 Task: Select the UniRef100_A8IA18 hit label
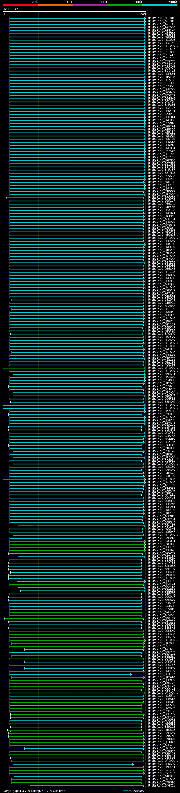point(161,18)
